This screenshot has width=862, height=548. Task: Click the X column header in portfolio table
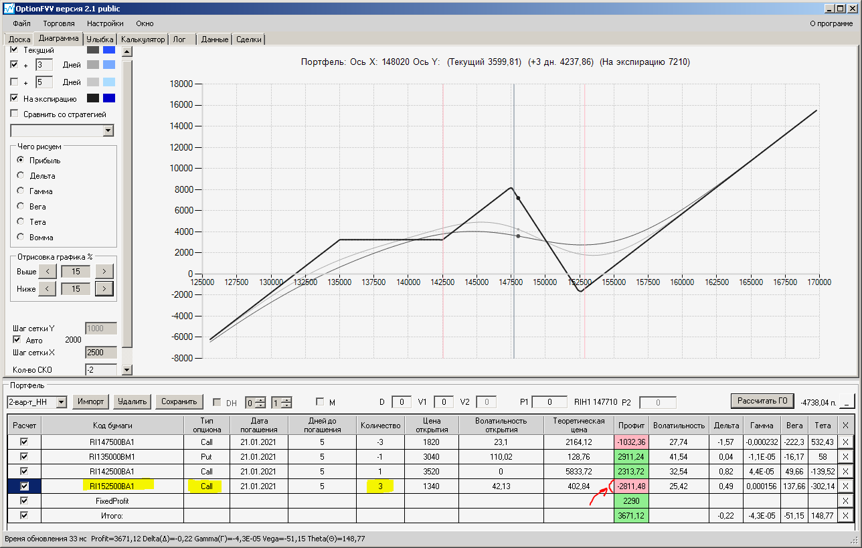pyautogui.click(x=845, y=425)
